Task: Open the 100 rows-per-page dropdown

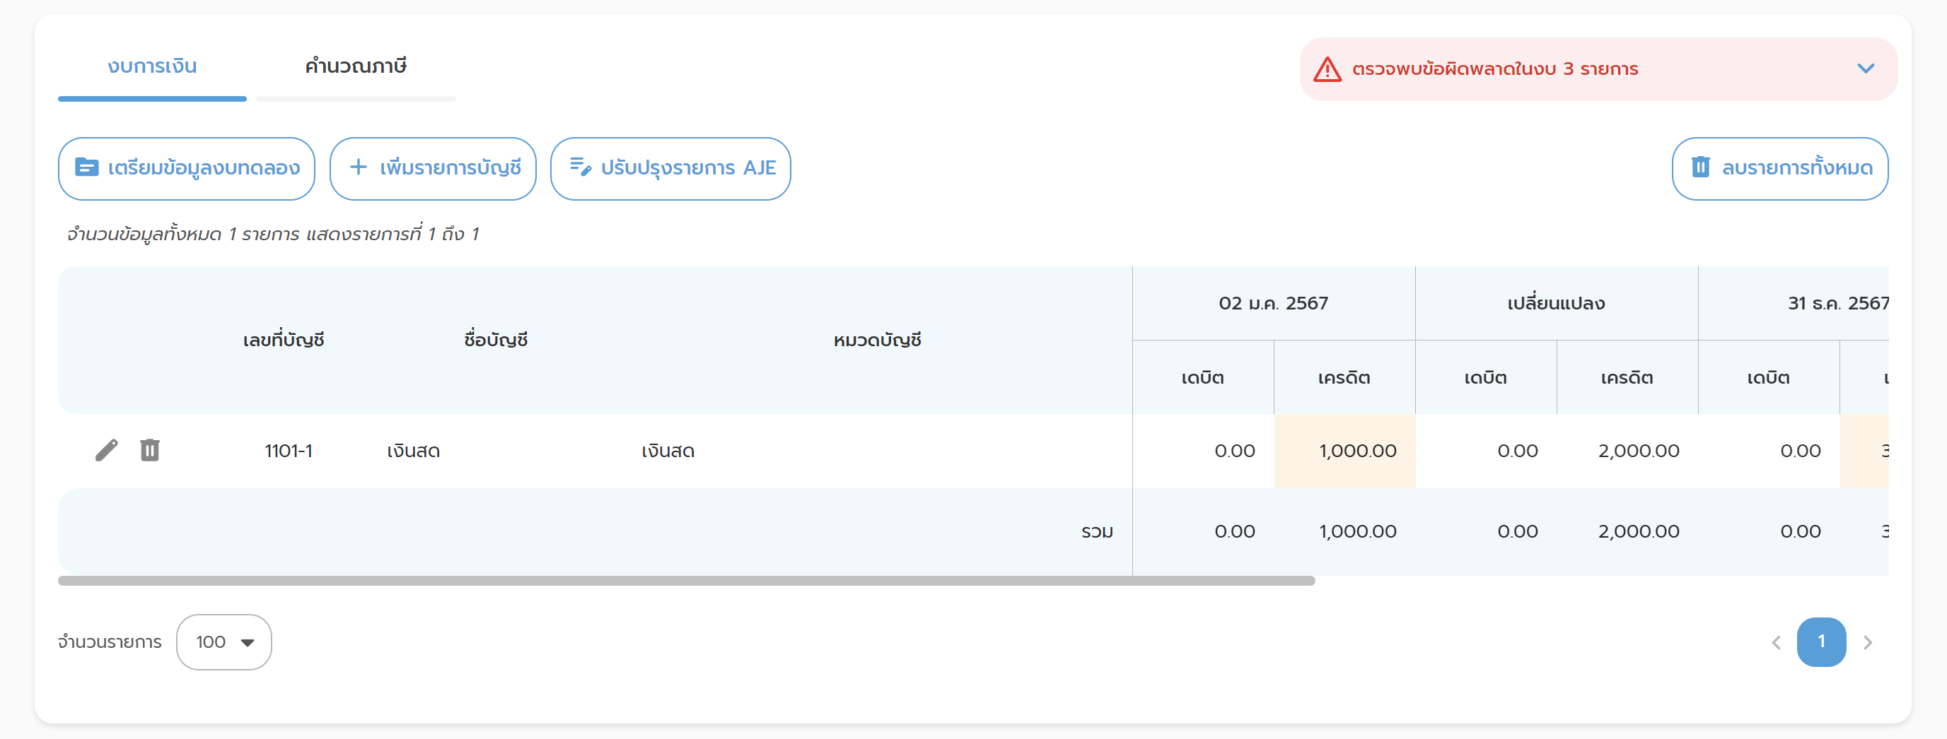Action: tap(223, 642)
